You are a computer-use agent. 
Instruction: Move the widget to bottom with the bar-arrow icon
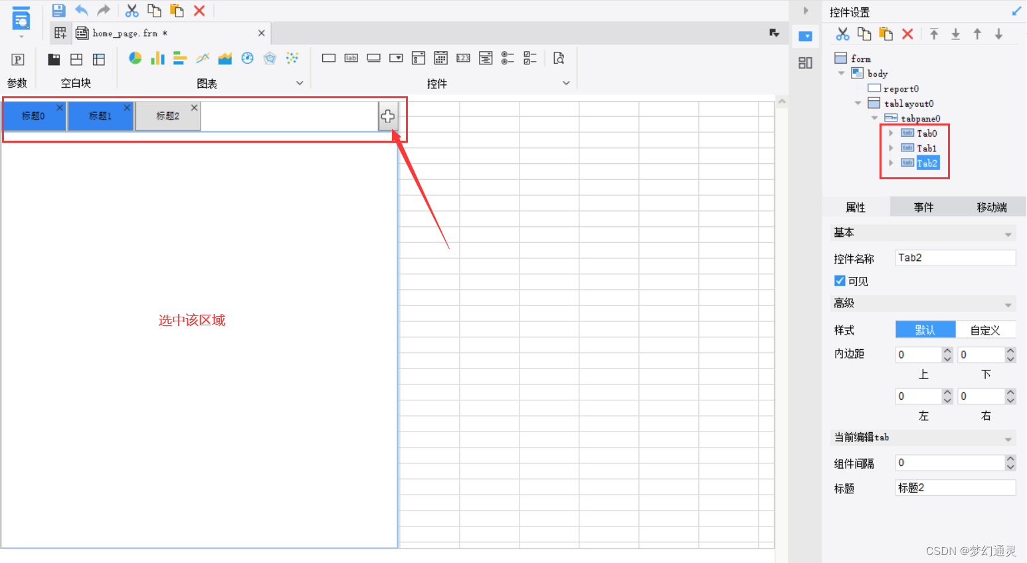tap(956, 34)
